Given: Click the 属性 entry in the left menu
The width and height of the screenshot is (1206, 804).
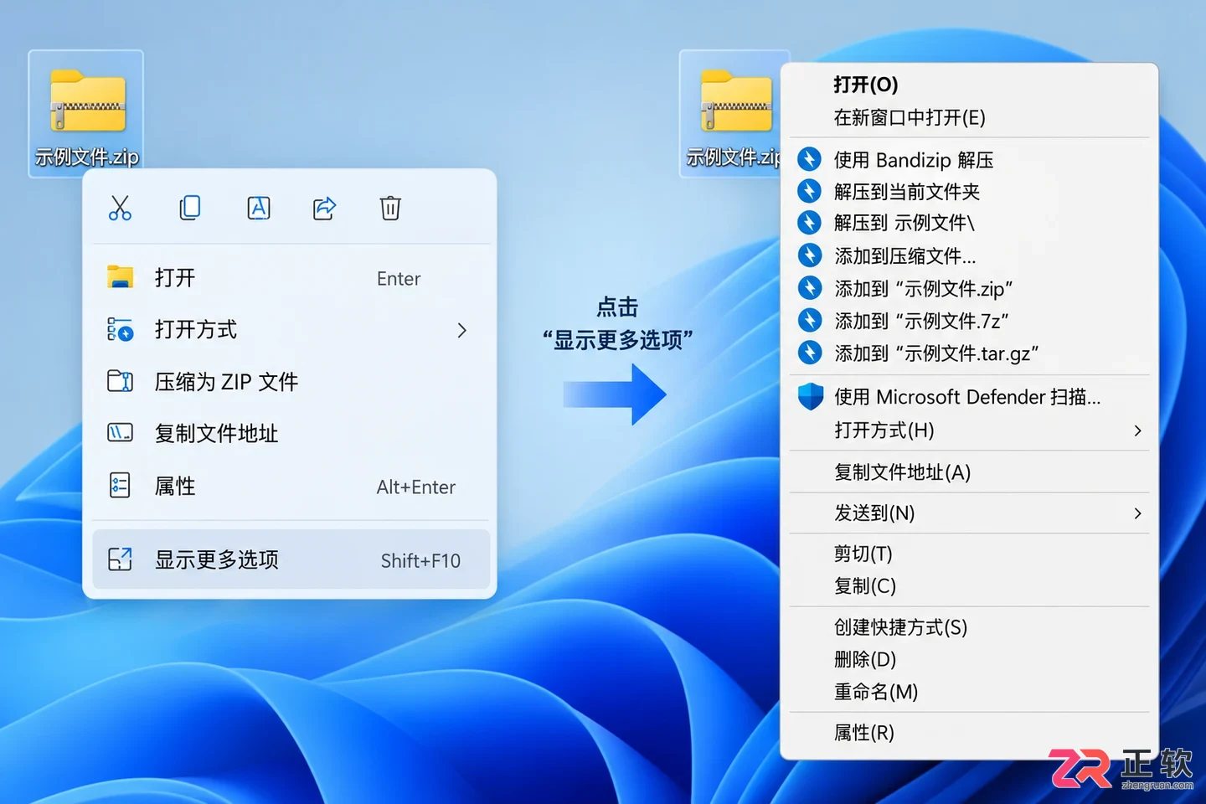Looking at the screenshot, I should click(291, 486).
